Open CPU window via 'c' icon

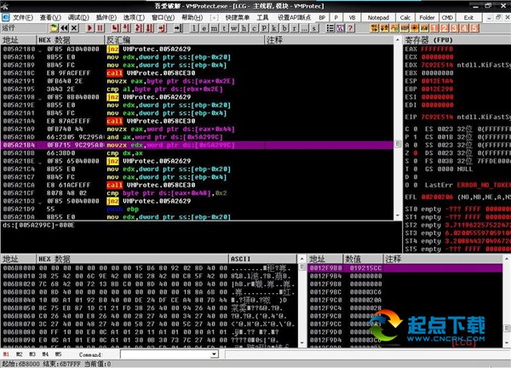(x=254, y=28)
